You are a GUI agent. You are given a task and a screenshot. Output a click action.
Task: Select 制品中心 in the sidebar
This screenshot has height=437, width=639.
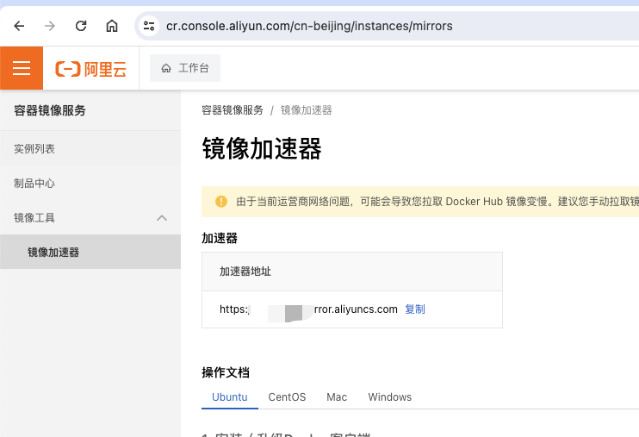pyautogui.click(x=34, y=184)
